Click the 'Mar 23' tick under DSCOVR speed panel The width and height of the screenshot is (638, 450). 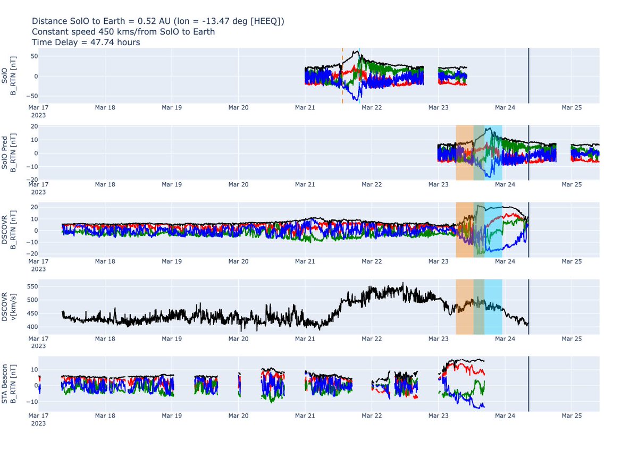pyautogui.click(x=438, y=339)
